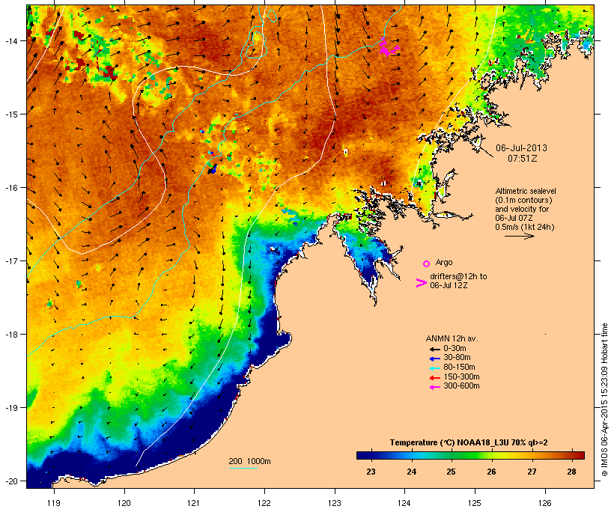614x509 pixels.
Task: Click the blue 30-80m ANMN arrow
Action: click(x=435, y=359)
